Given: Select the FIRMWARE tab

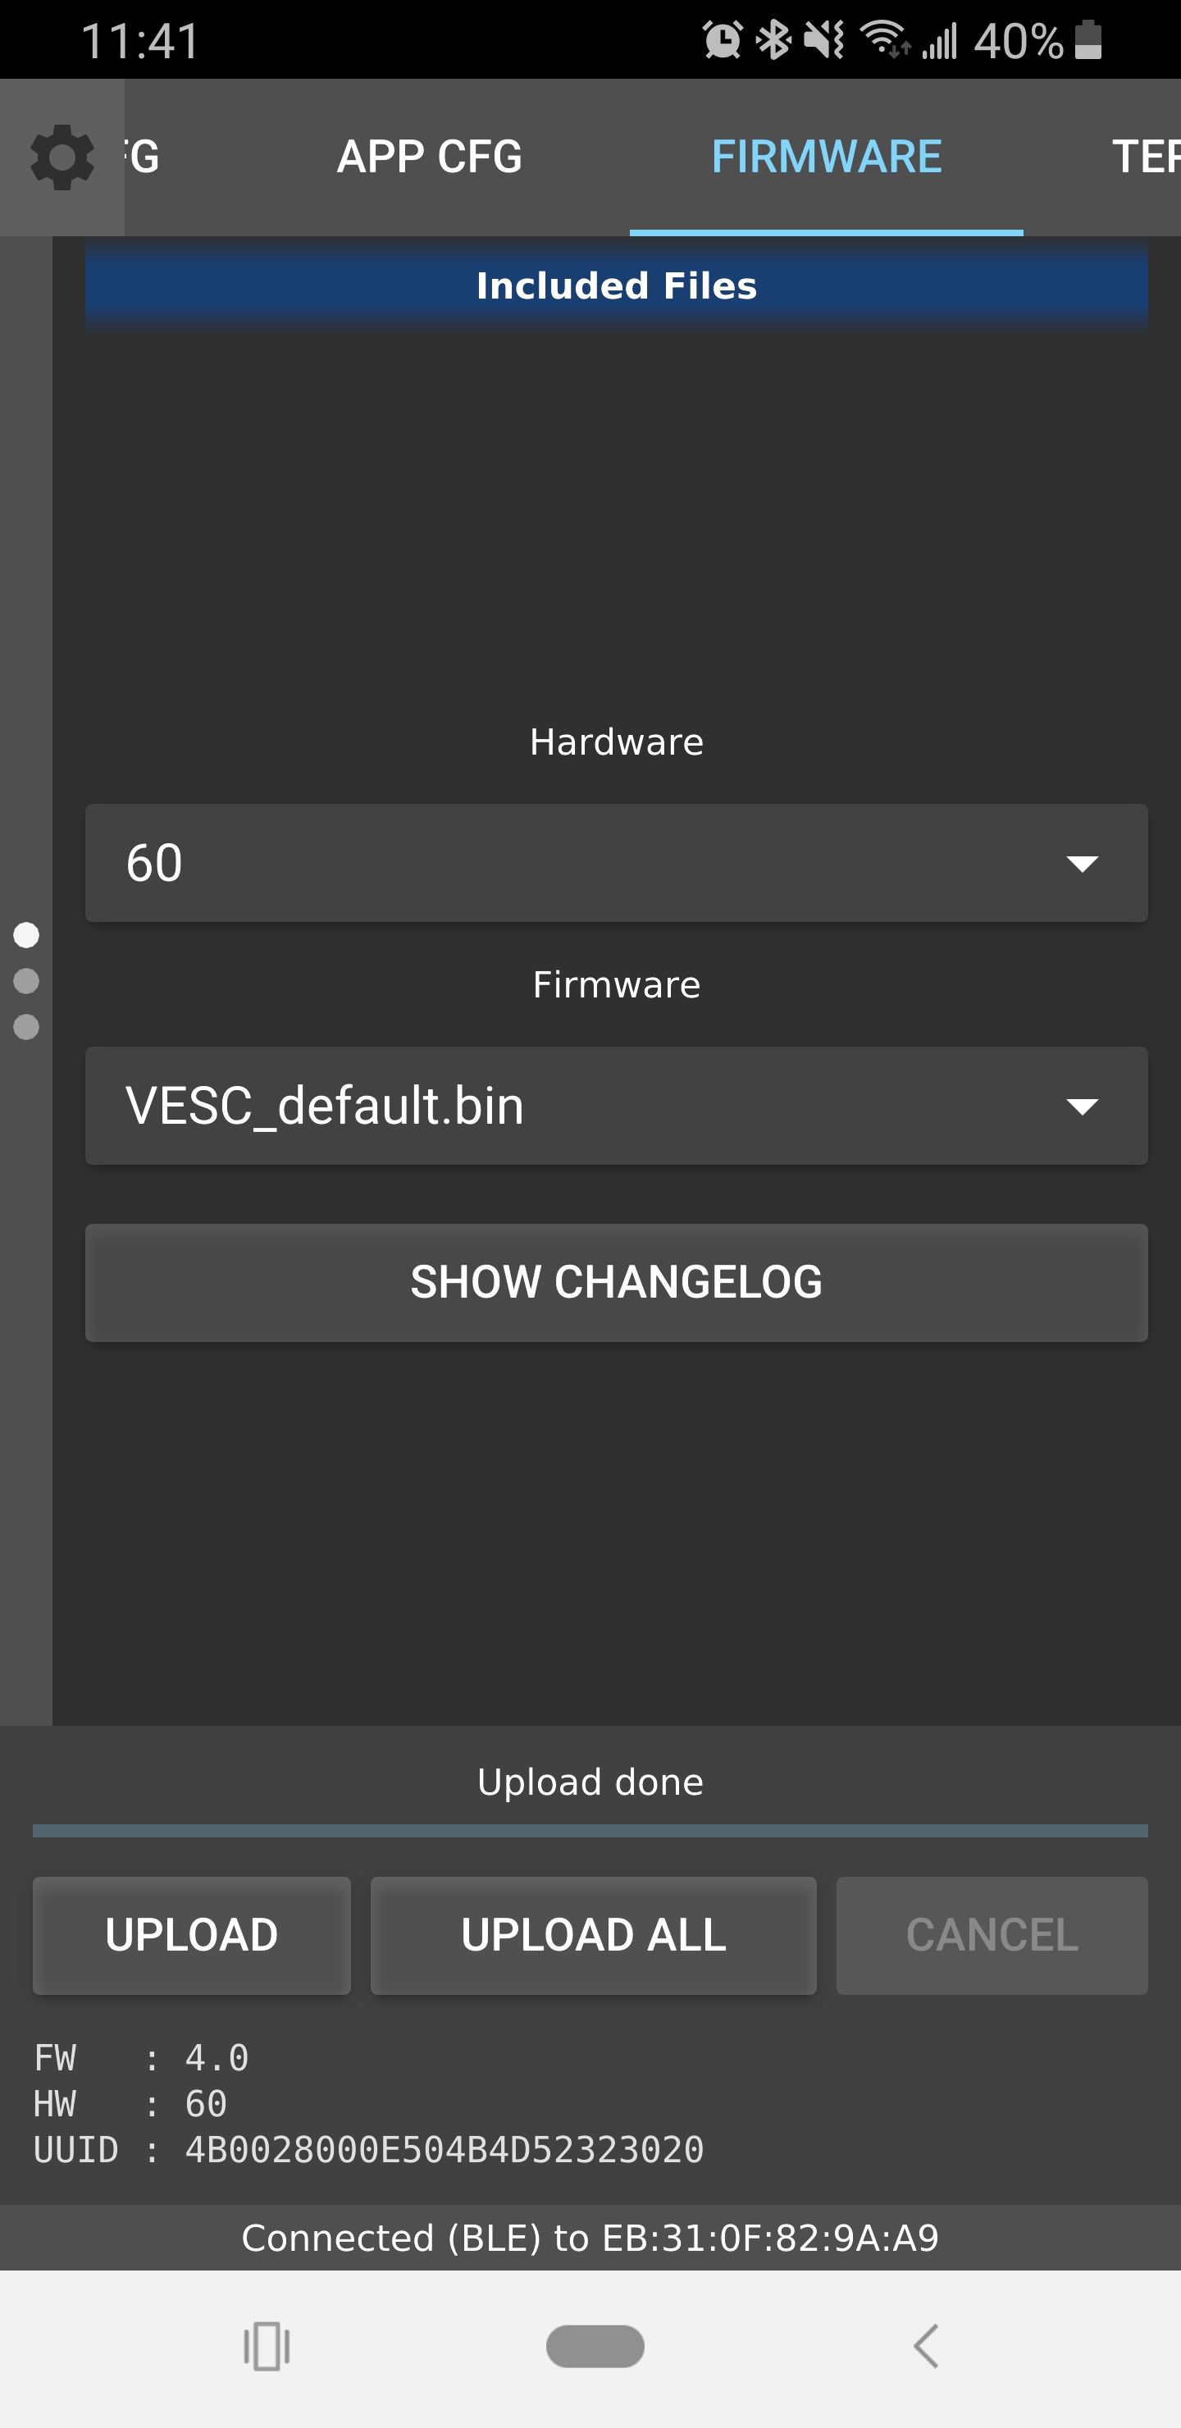Looking at the screenshot, I should pyautogui.click(x=827, y=157).
